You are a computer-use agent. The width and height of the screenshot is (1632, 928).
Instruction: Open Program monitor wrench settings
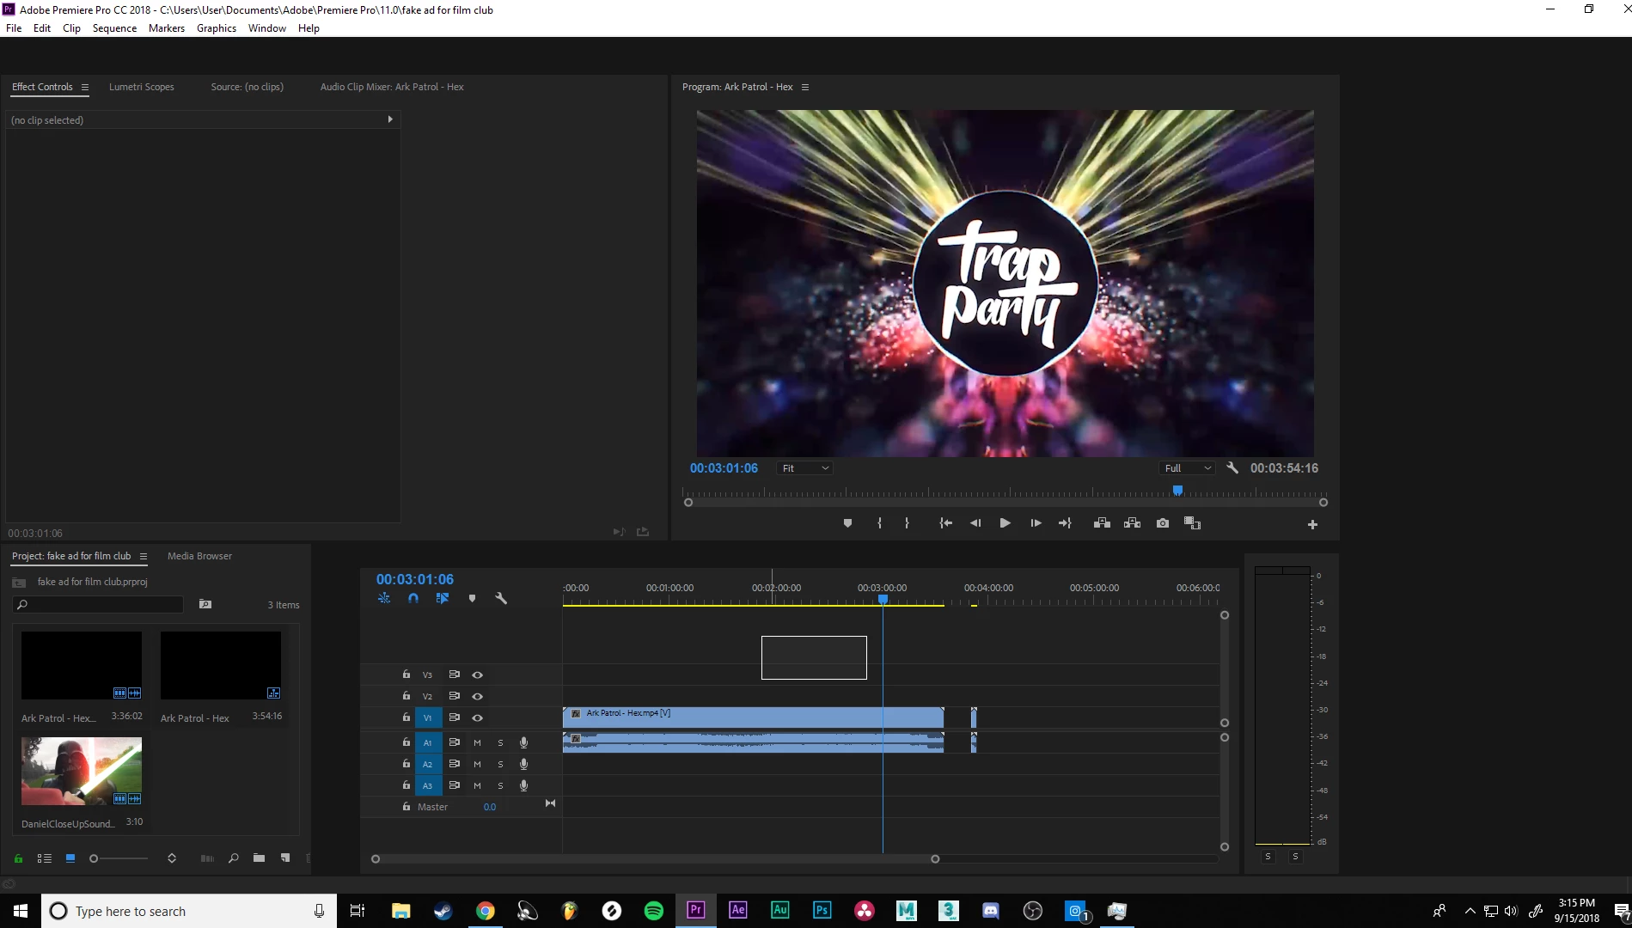[x=1232, y=467]
